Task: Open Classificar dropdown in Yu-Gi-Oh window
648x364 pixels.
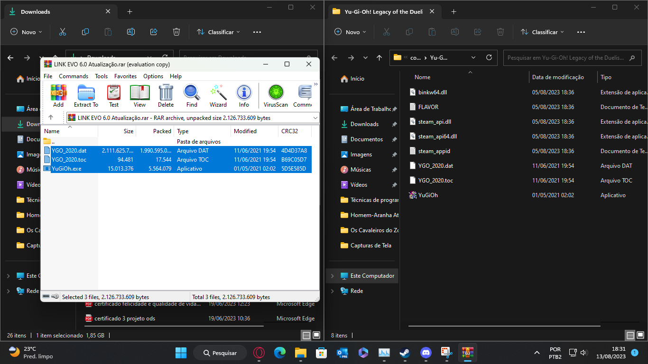Action: coord(542,32)
